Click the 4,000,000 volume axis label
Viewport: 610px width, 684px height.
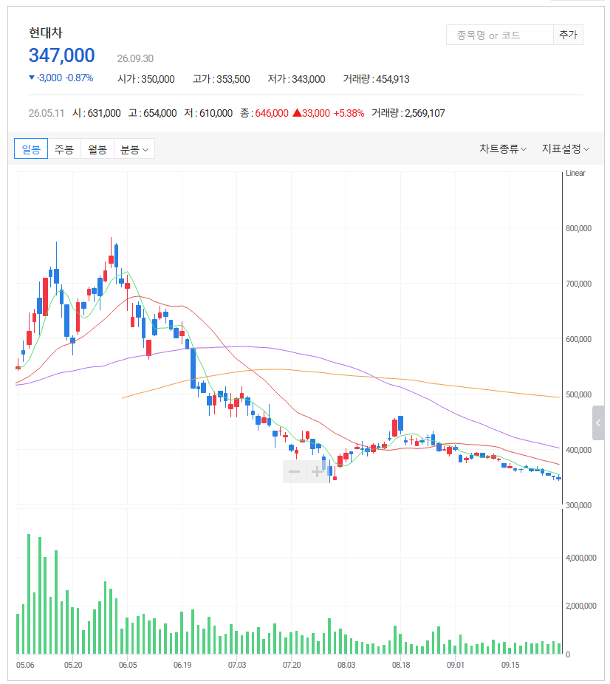coord(581,558)
